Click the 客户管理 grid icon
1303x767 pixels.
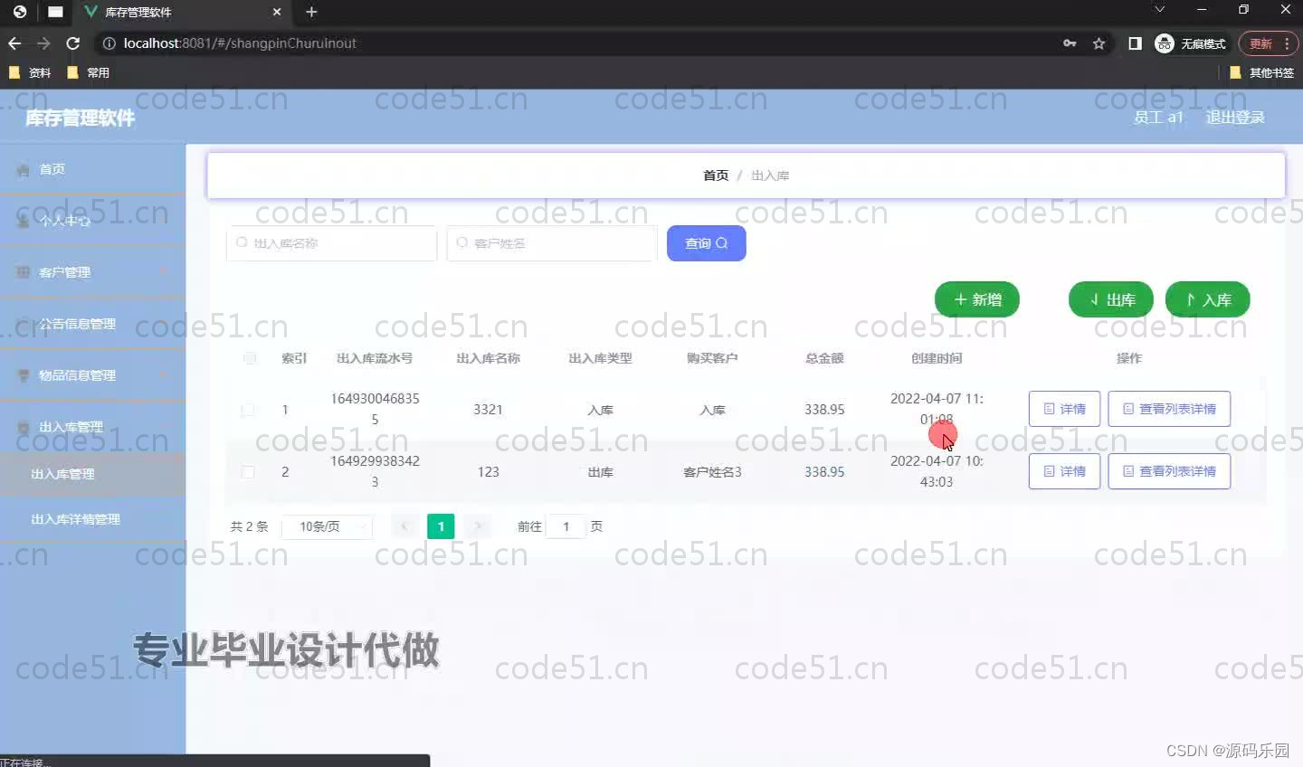(x=22, y=271)
